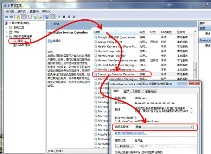Click the back navigation arrow in toolbar
This screenshot has width=211, height=154.
click(7, 16)
